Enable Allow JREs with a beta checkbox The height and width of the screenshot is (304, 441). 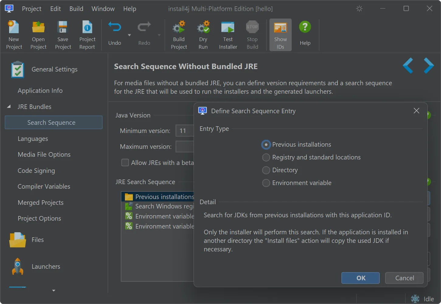[125, 162]
